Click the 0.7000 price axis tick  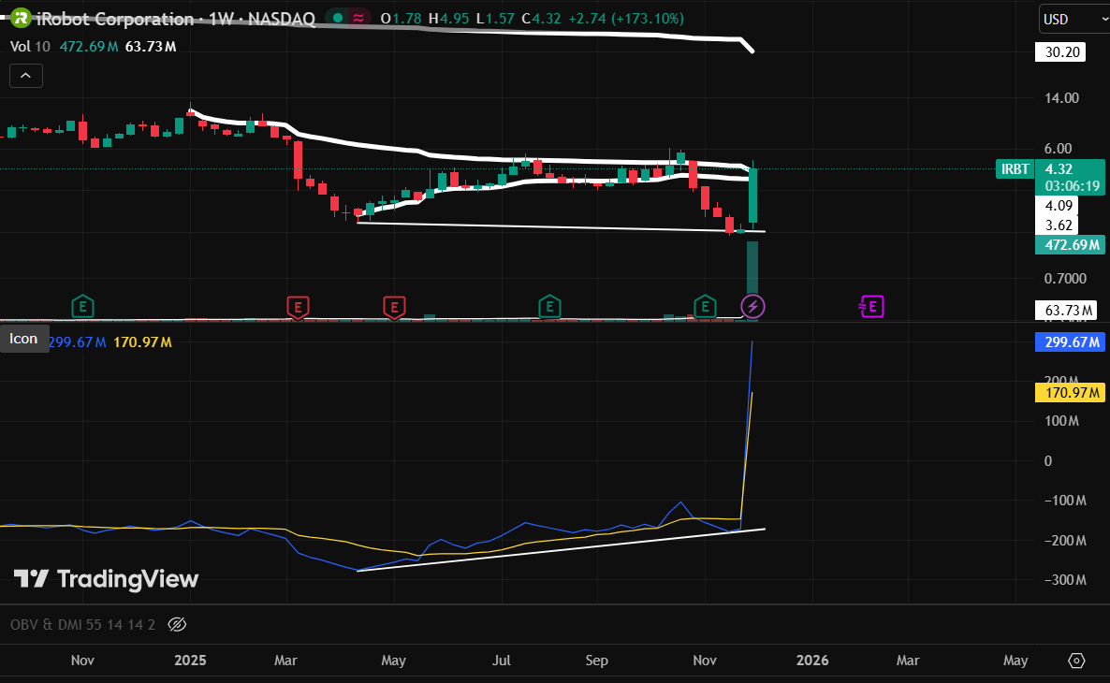(x=1065, y=279)
